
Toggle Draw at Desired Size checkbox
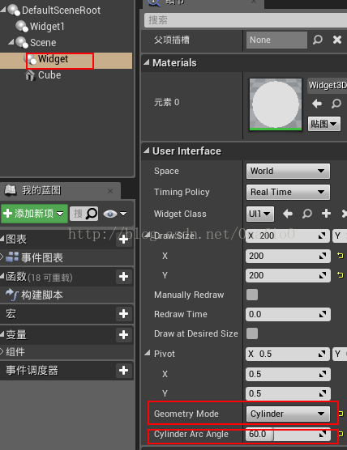tap(252, 333)
